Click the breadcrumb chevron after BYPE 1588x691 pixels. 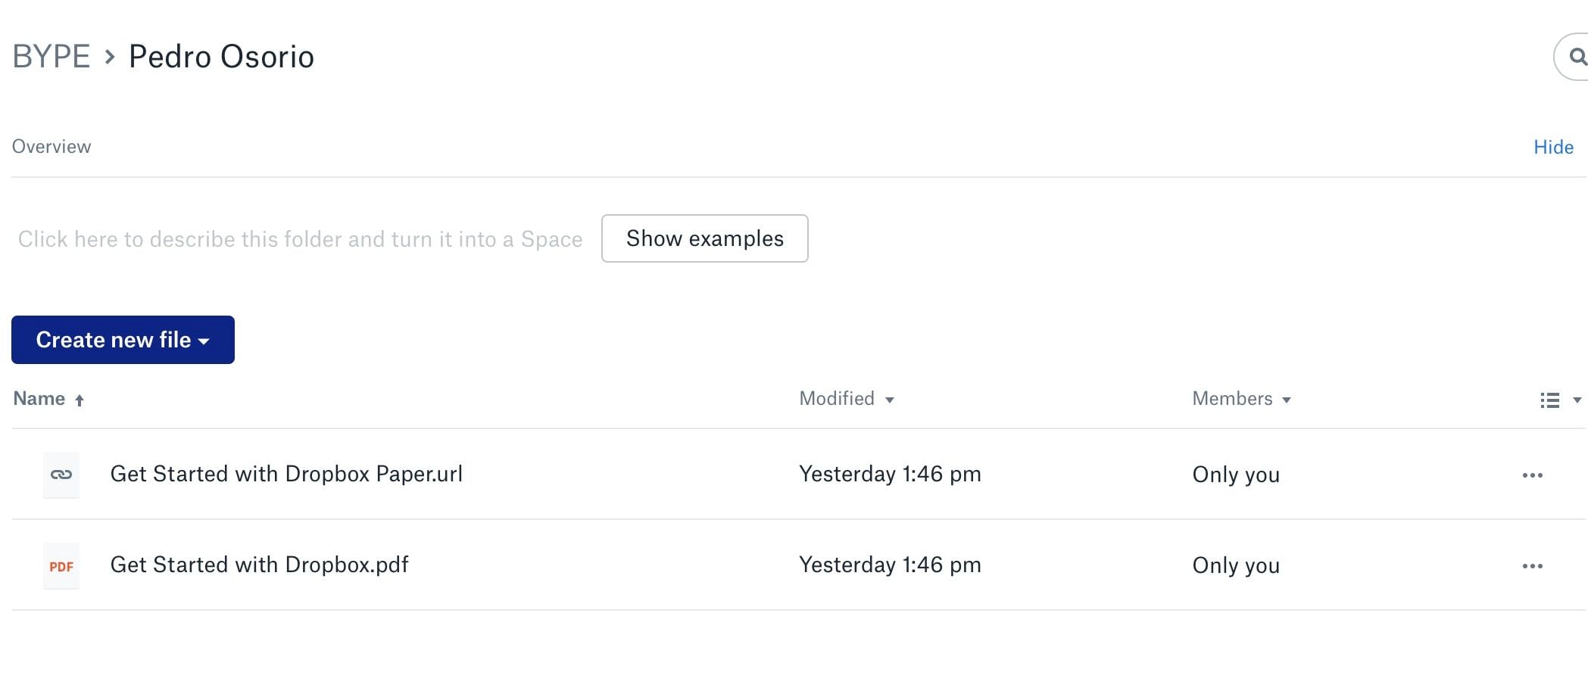click(110, 57)
